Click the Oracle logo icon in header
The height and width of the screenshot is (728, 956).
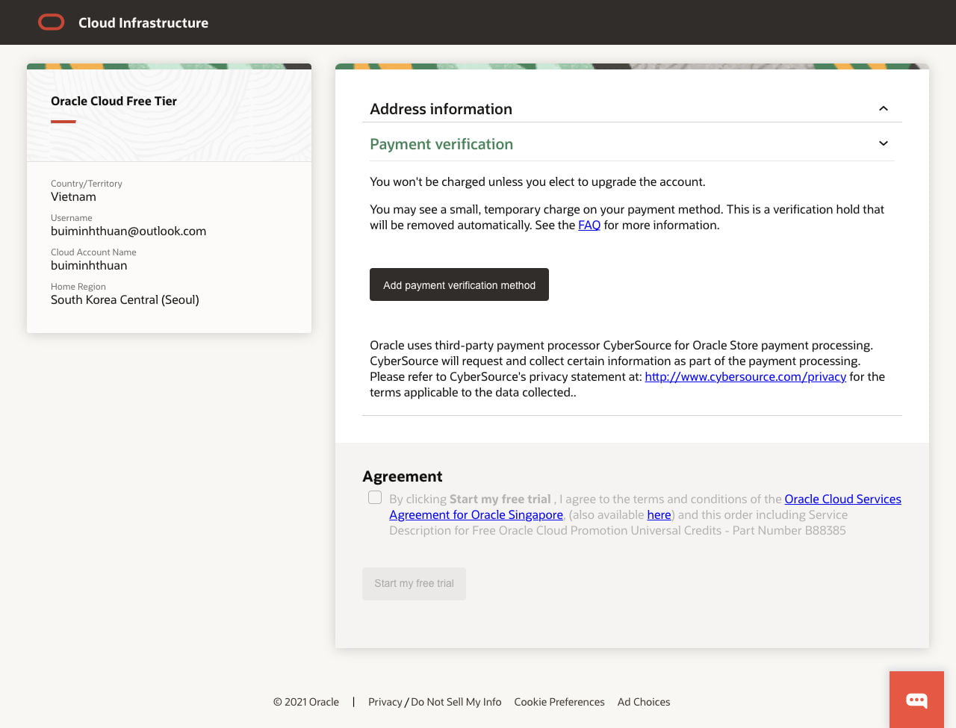(x=52, y=22)
